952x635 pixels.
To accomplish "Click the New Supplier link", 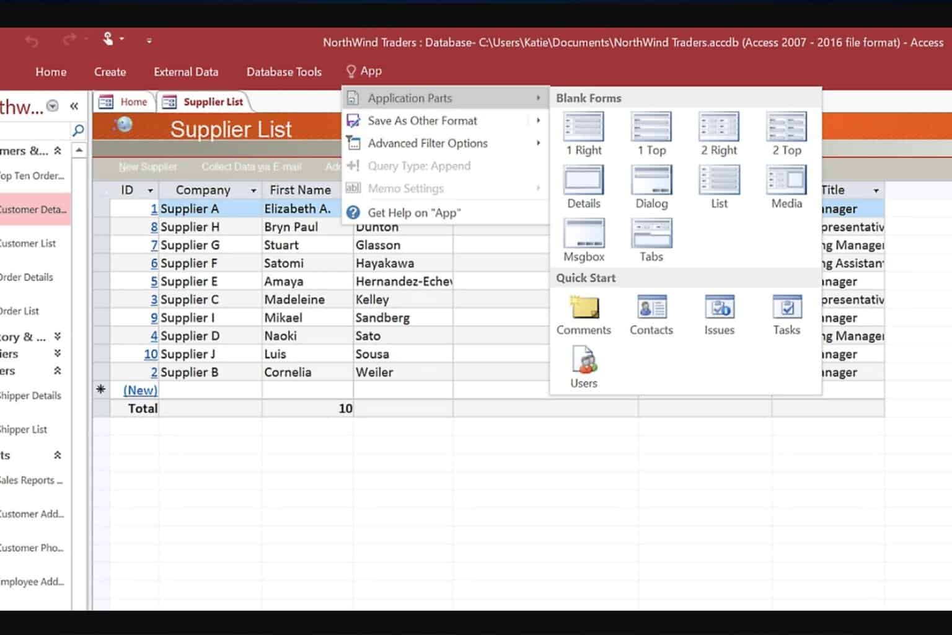I will pyautogui.click(x=148, y=167).
